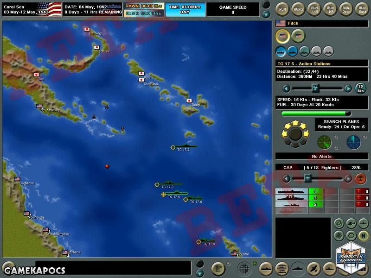
Task: Select the first grey ship task group icon
Action: [x=316, y=51]
